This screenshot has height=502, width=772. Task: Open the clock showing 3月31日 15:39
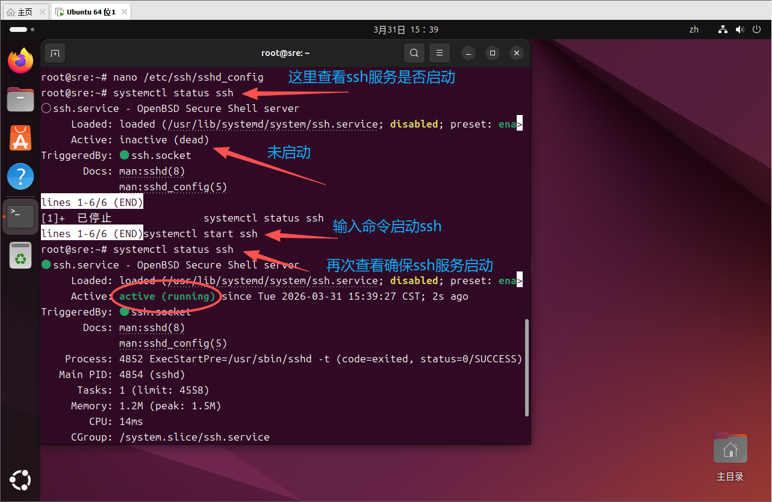[406, 29]
